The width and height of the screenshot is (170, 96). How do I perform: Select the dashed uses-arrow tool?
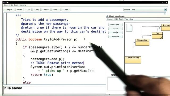click(x=116, y=29)
